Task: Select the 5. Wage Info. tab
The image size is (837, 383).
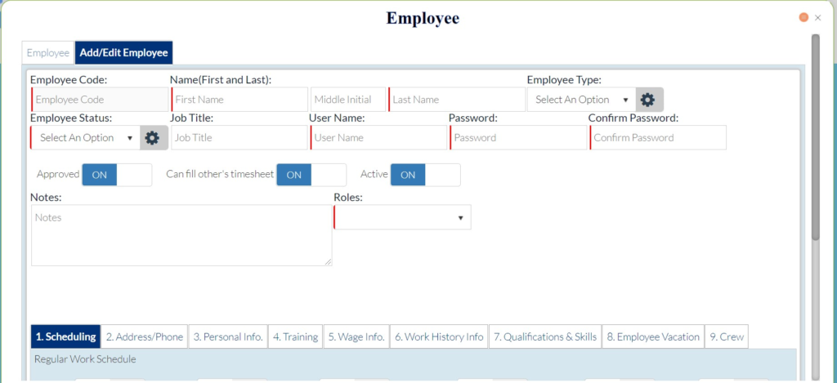Action: (x=356, y=336)
